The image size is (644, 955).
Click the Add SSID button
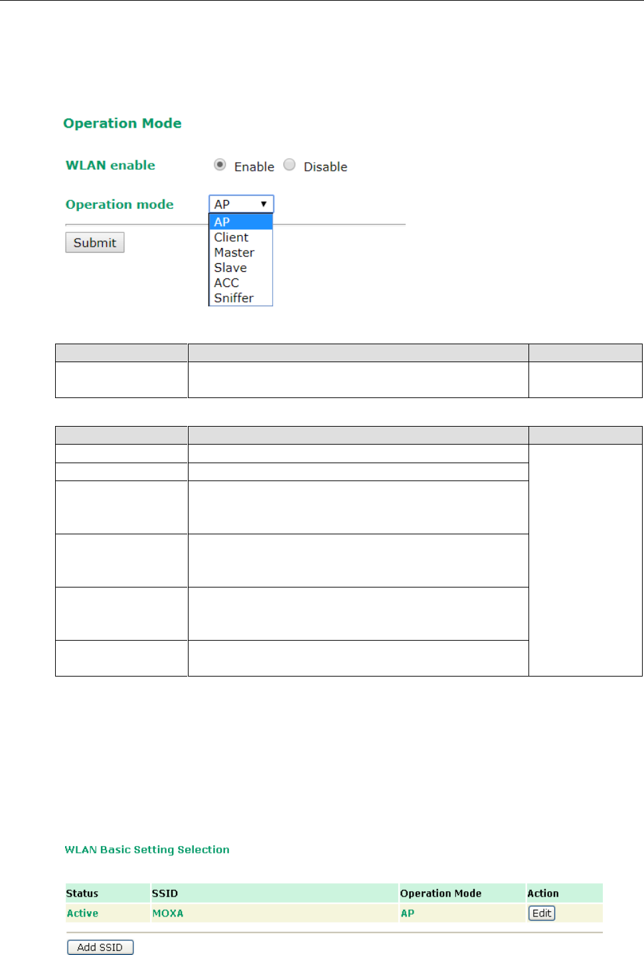coord(100,947)
